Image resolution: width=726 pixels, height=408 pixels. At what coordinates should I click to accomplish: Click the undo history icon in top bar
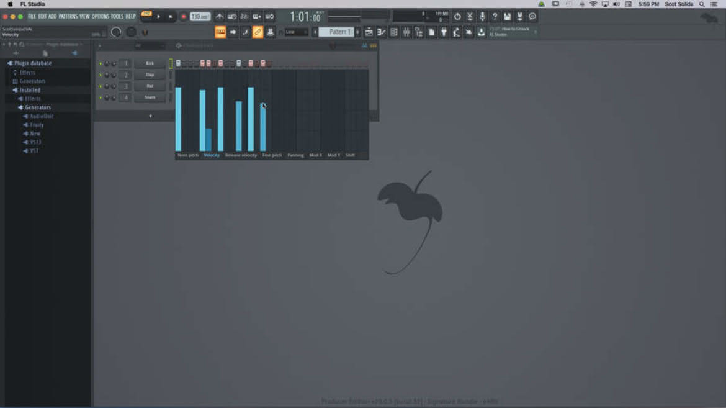coord(457,17)
